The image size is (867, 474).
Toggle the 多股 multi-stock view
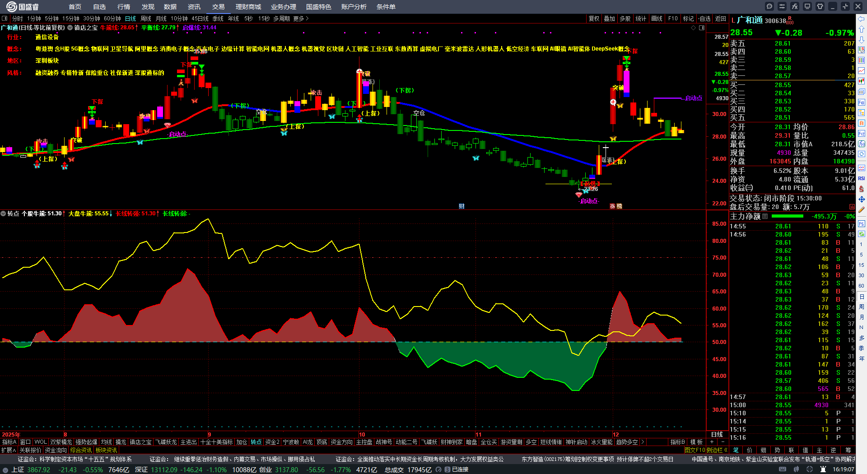[625, 19]
